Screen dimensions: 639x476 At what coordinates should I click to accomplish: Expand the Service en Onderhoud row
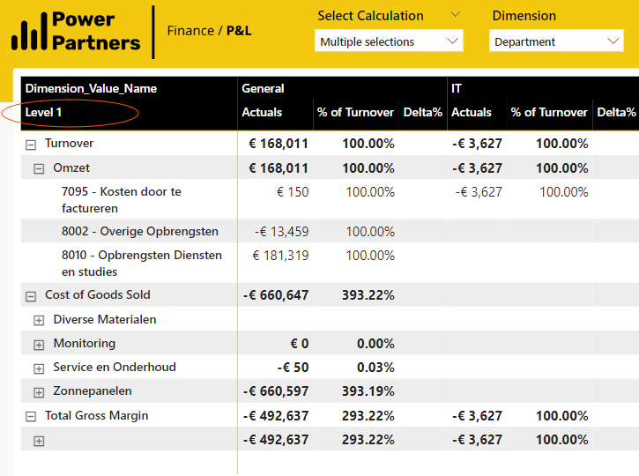(39, 368)
